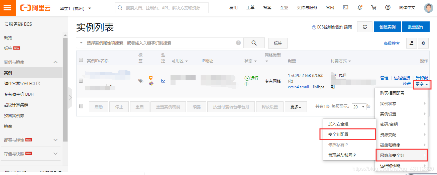This screenshot has width=437, height=175.
Task: Click the running status icon
Action: point(247,78)
